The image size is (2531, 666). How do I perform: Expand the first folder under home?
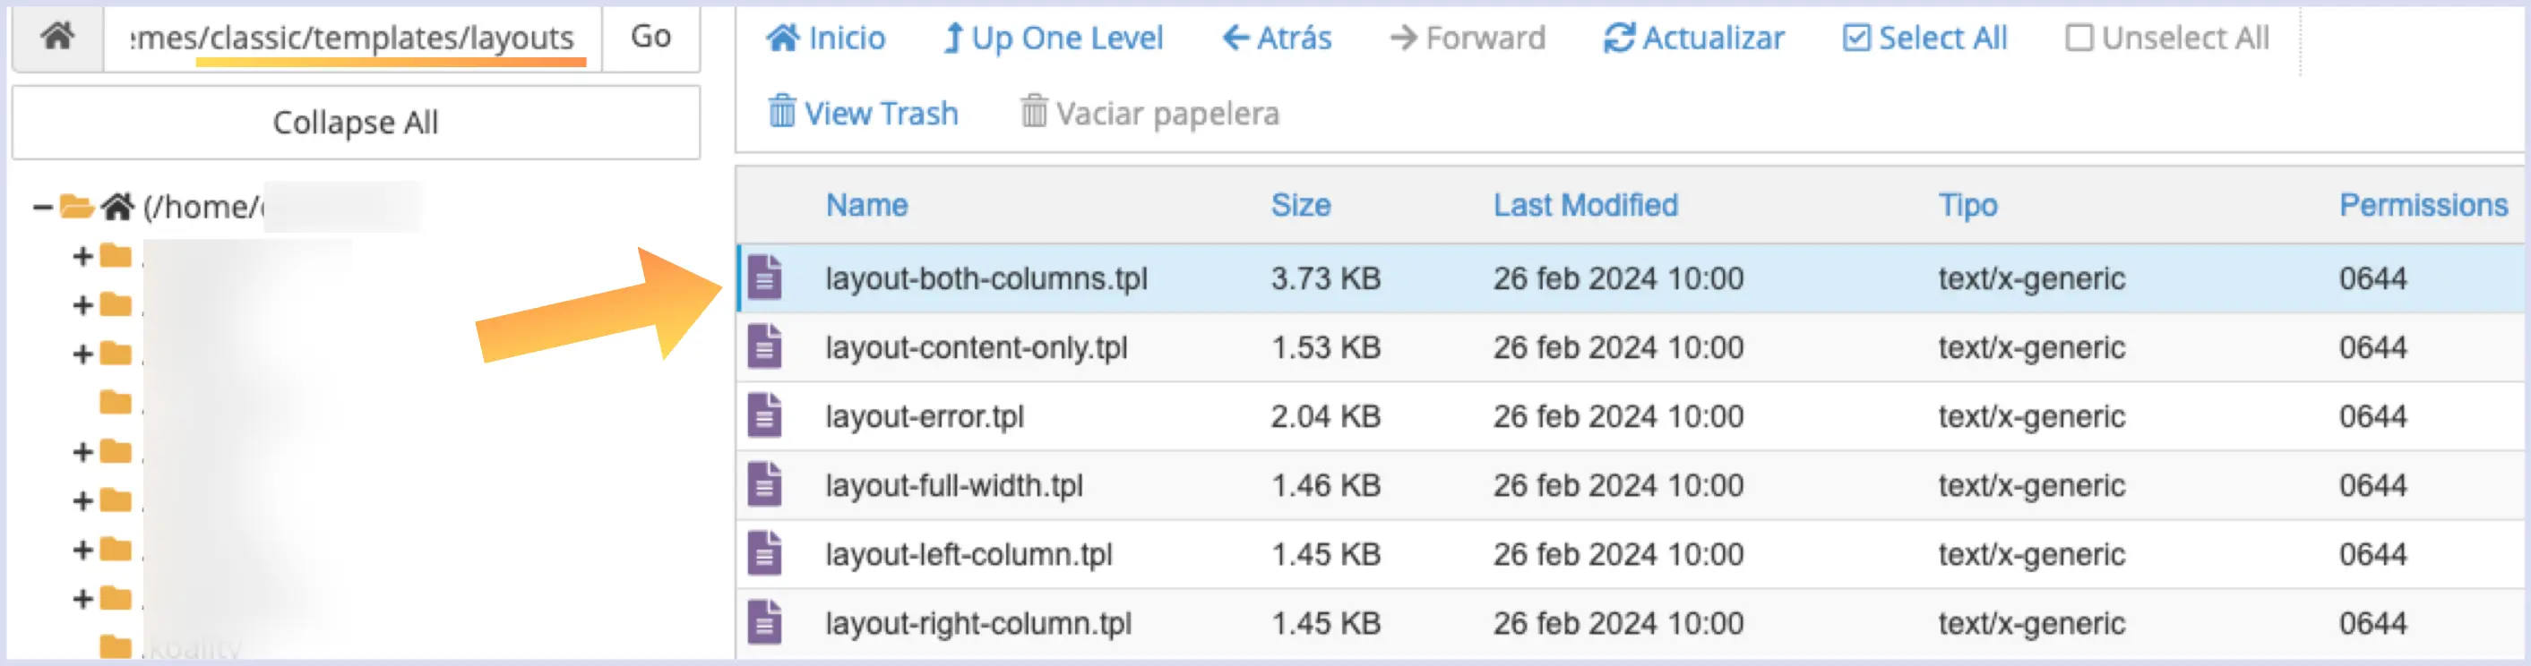[83, 258]
